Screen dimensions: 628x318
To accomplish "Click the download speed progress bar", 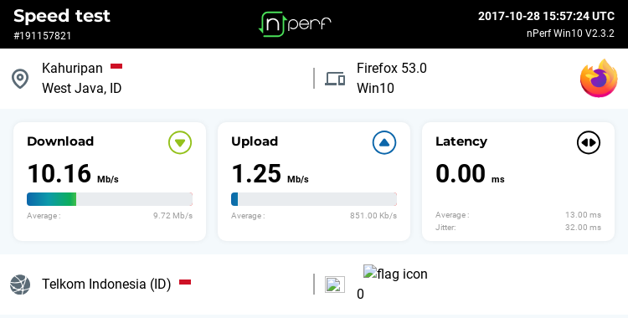I will (110, 199).
